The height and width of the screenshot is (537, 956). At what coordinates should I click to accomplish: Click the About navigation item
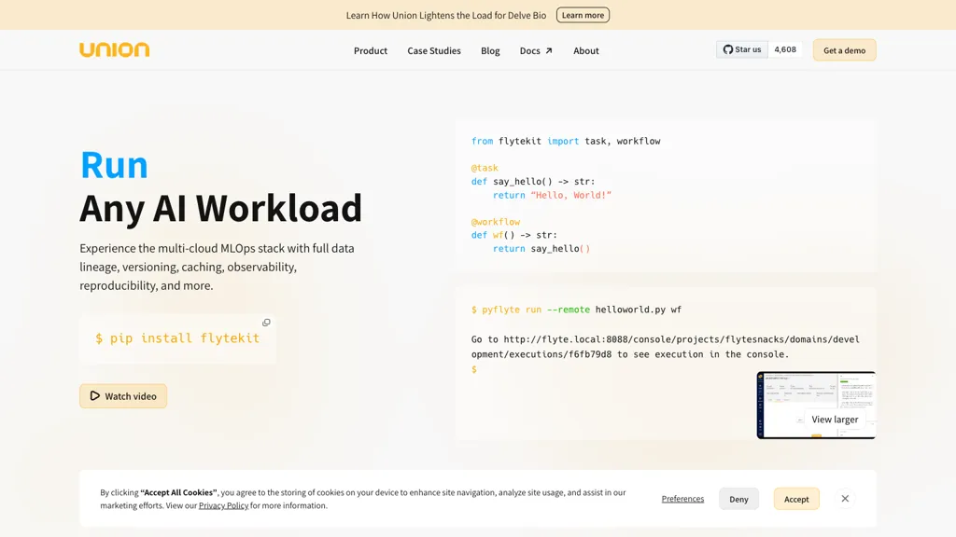click(585, 50)
